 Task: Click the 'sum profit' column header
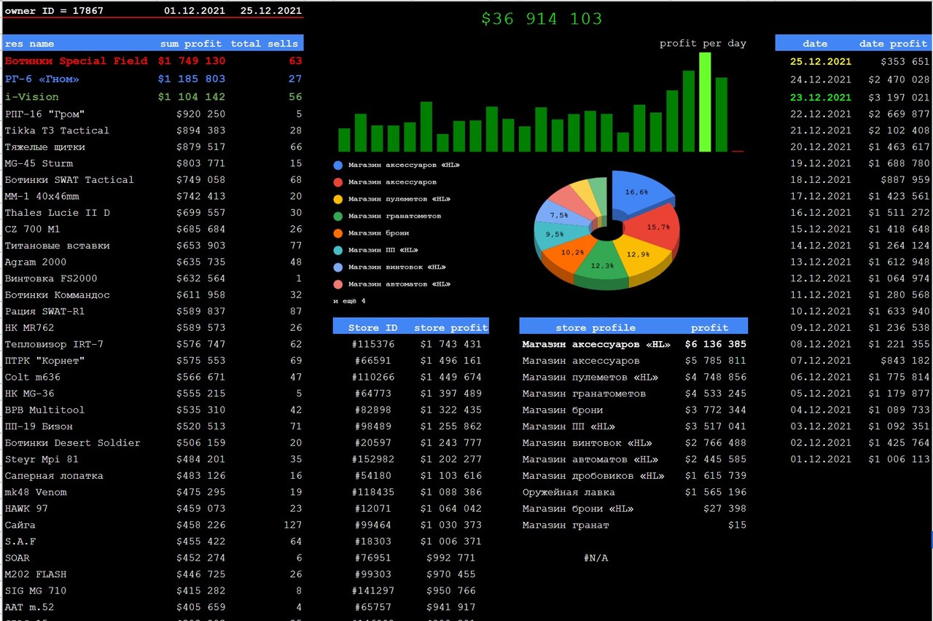pyautogui.click(x=191, y=44)
